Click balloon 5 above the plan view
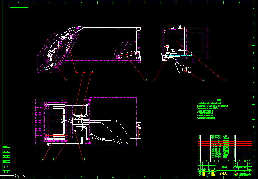The width and height of the screenshot is (258, 179). 92,71
